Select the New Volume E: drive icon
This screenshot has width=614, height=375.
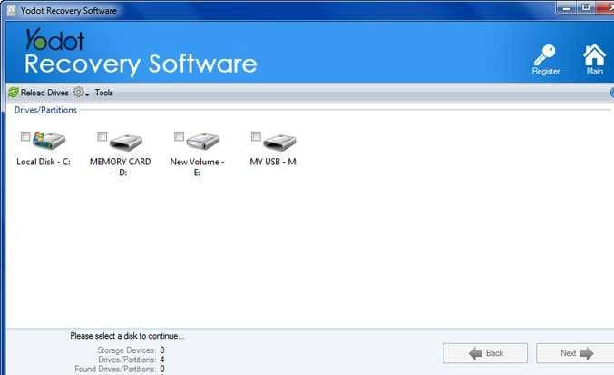tap(202, 141)
